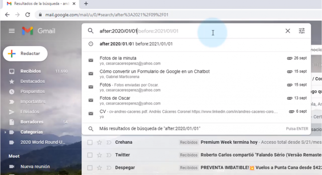Check the Despegar email checkbox

tap(90, 167)
